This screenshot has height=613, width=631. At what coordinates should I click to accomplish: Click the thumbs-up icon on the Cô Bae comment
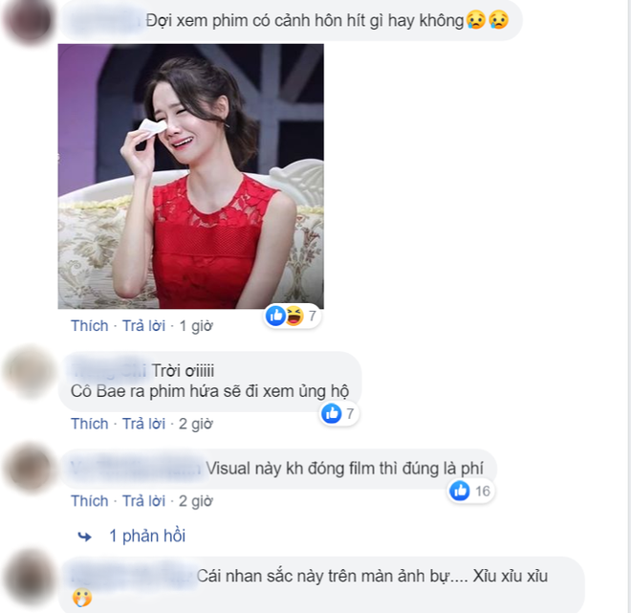coord(332,413)
